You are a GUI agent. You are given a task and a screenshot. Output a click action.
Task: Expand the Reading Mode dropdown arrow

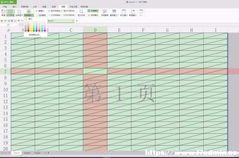[33, 15]
